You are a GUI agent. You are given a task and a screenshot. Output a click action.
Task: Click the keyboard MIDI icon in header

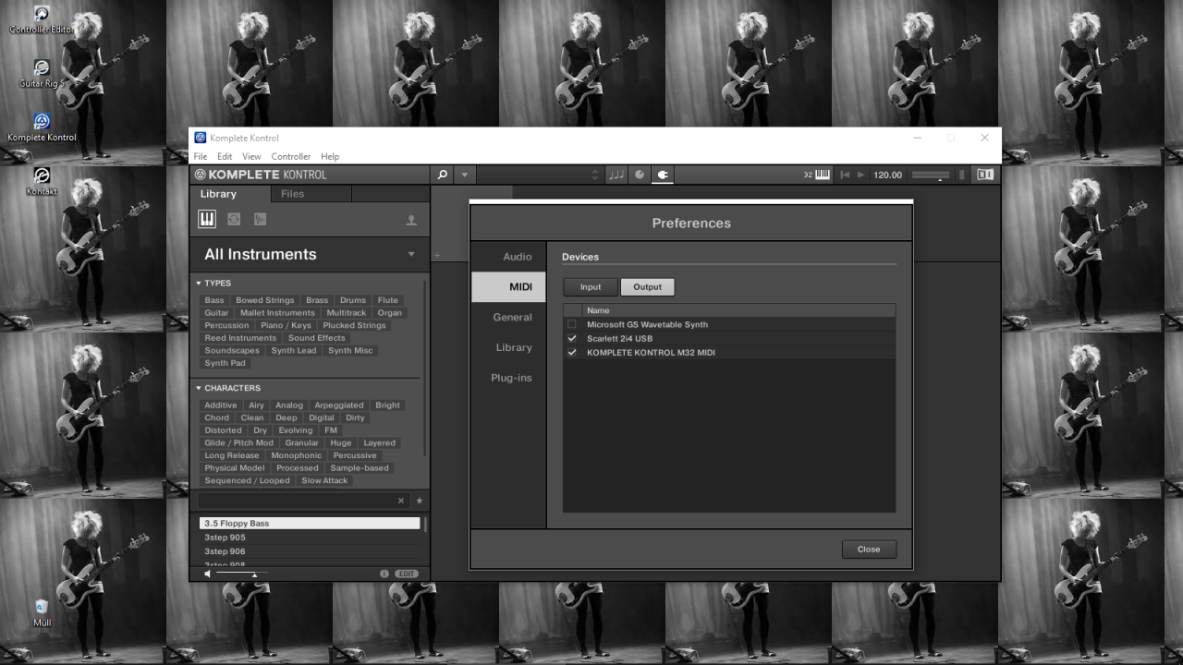(x=823, y=175)
